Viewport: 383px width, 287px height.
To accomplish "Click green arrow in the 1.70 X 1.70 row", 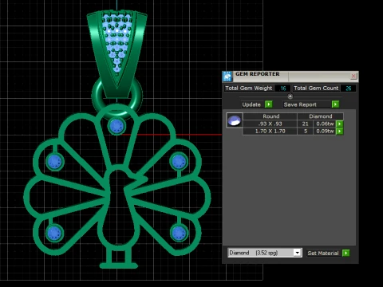I will tap(340, 132).
